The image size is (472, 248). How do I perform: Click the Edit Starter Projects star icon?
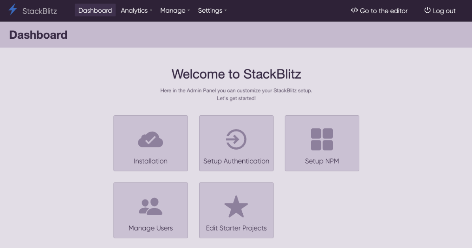tap(236, 207)
